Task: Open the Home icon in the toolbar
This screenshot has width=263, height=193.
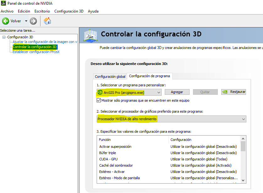Action: tap(47, 21)
